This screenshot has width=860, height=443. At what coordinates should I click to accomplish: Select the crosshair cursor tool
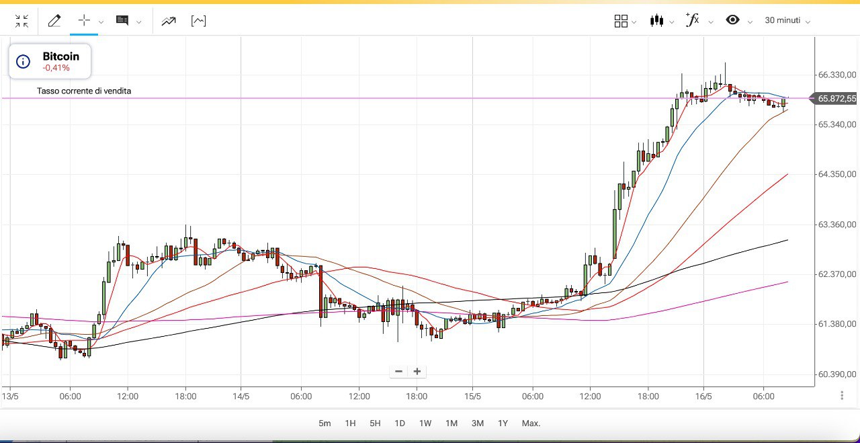coord(84,21)
